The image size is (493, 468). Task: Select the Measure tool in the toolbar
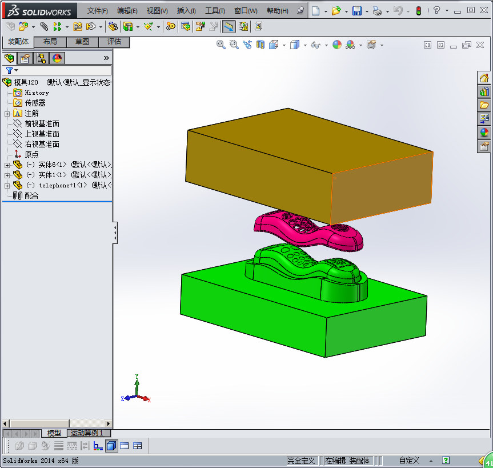pyautogui.click(x=228, y=26)
